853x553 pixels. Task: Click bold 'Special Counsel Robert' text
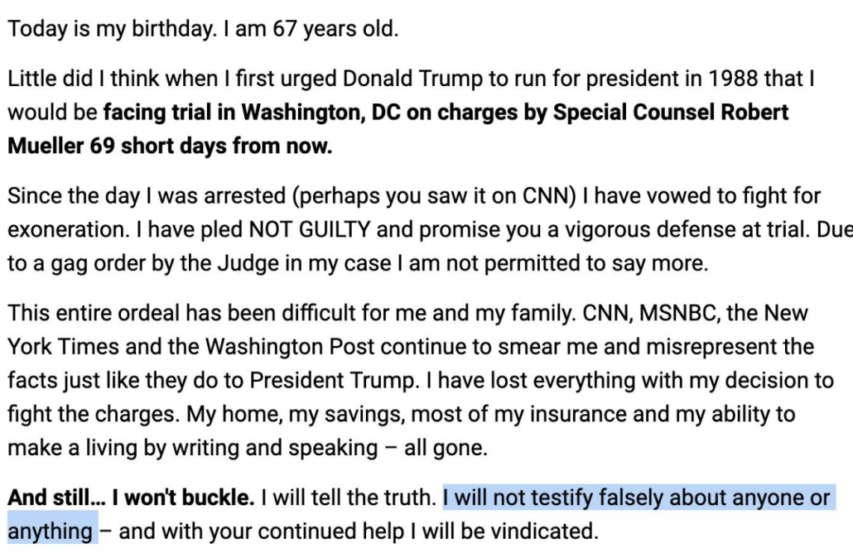coord(671,113)
